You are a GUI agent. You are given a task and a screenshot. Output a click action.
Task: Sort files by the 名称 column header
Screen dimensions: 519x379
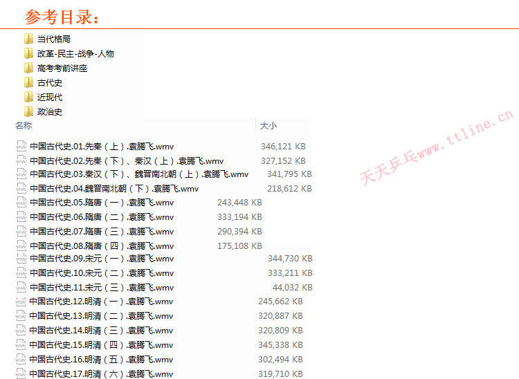24,126
